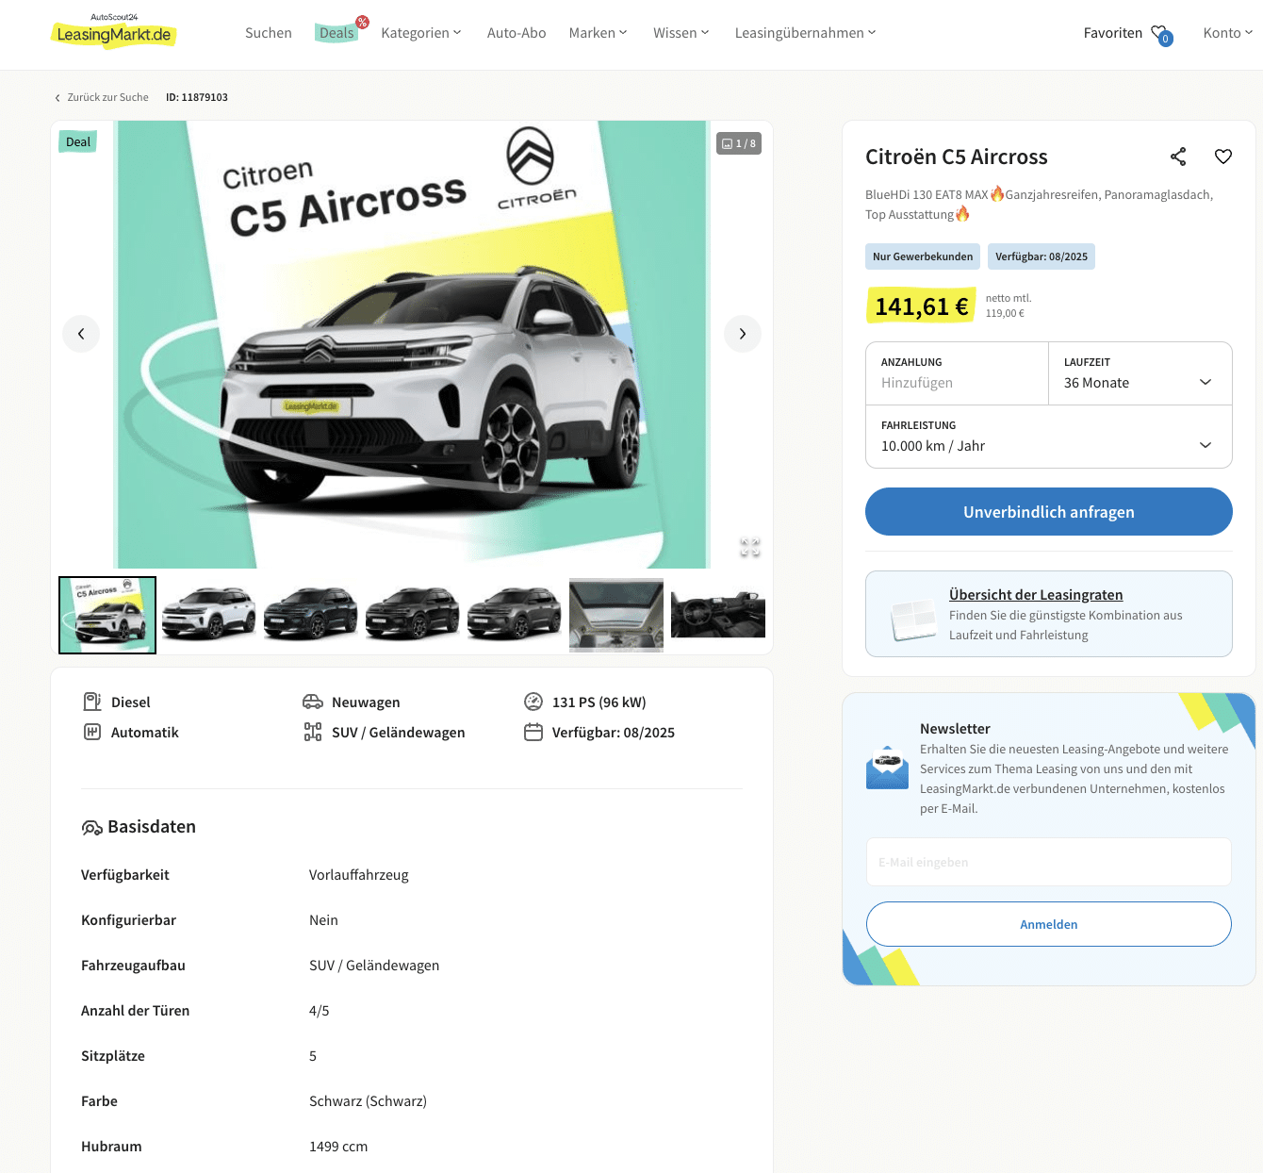
Task: Focus the E-Mail eingeben field
Action: coord(1049,862)
